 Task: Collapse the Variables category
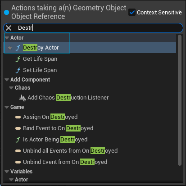point(7,172)
